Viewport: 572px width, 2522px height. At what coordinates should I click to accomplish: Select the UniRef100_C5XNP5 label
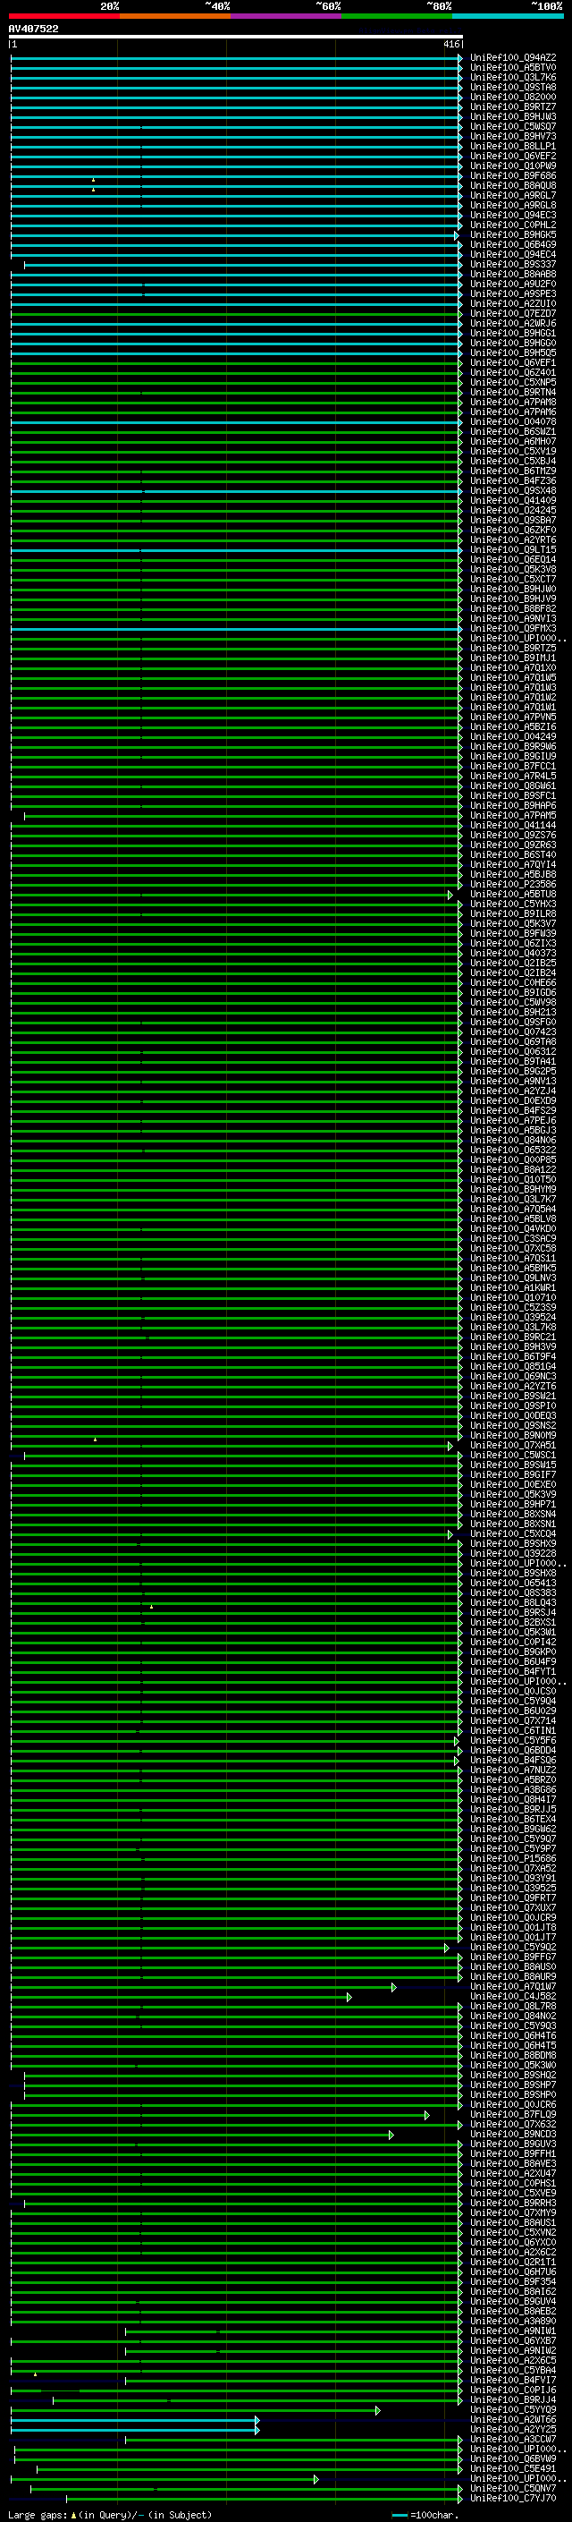point(513,383)
